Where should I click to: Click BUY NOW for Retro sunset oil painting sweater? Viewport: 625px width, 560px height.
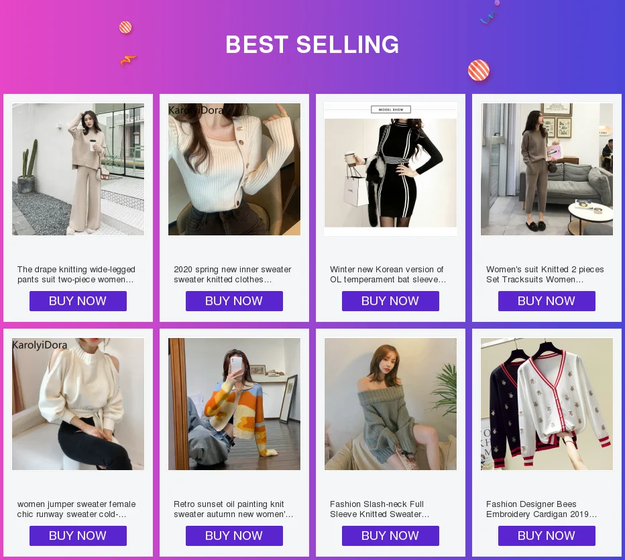(x=234, y=536)
